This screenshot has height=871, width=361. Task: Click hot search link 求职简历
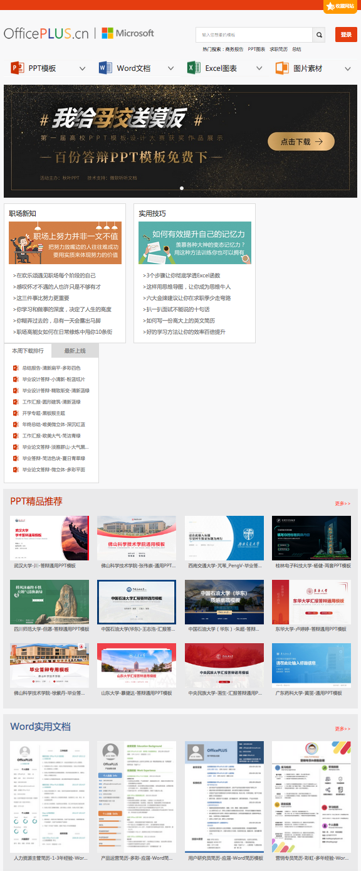tap(279, 49)
